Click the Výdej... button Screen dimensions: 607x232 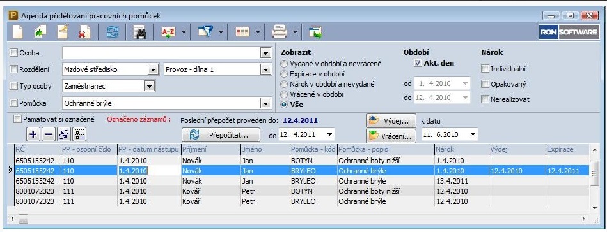391,121
